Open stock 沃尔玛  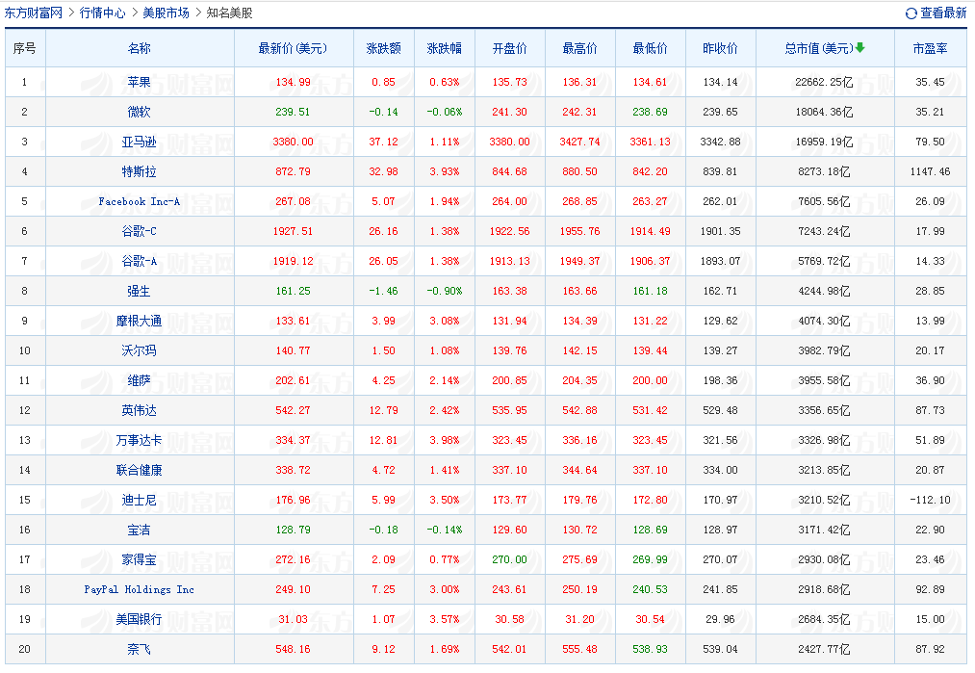coord(140,350)
